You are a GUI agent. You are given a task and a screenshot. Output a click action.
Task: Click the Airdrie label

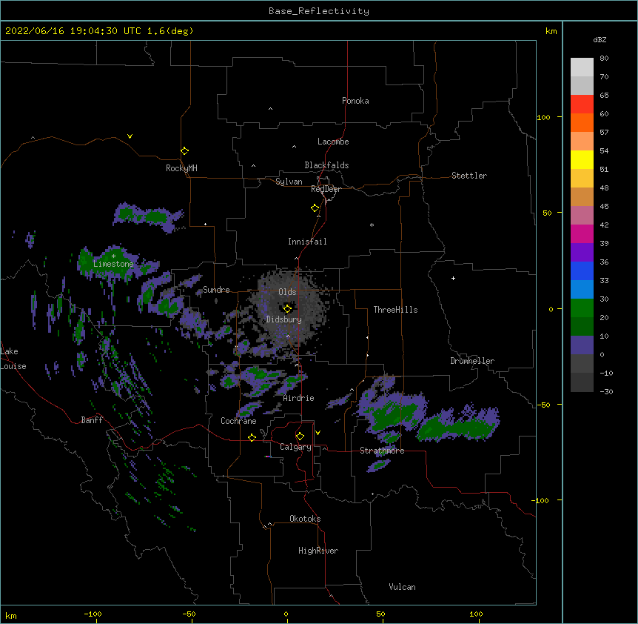coord(299,398)
